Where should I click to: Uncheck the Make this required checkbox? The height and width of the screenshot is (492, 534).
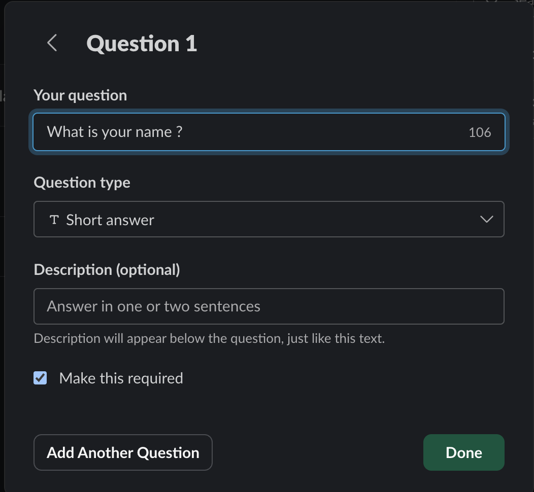[x=40, y=378]
